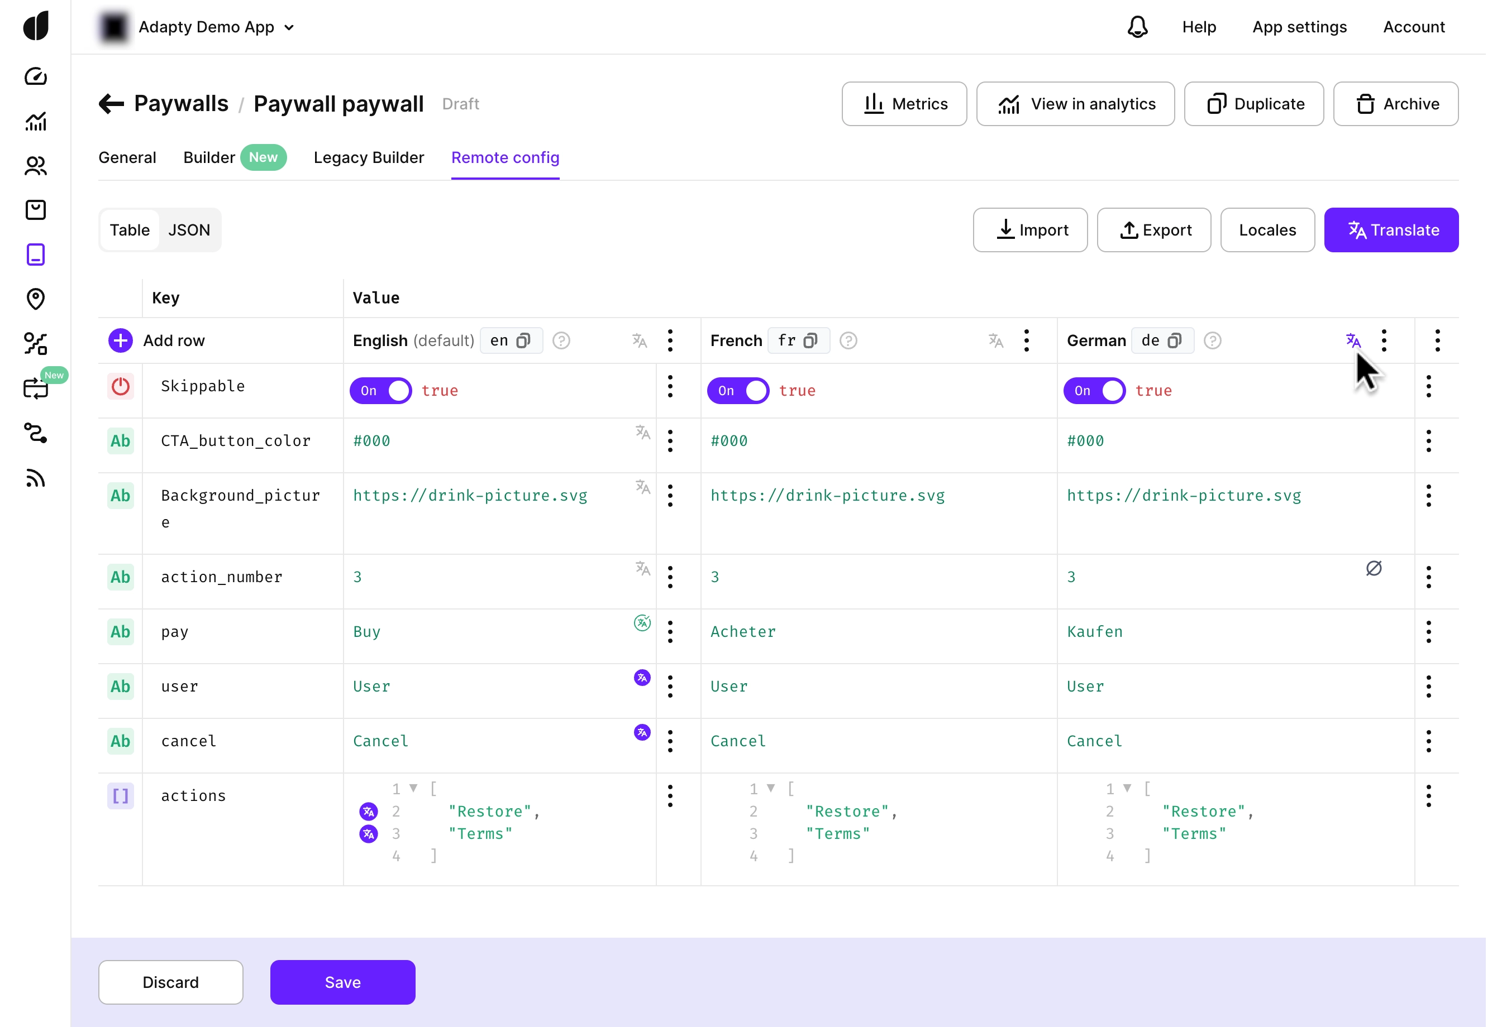Open the French column three-dot menu
1497x1027 pixels.
[1027, 340]
